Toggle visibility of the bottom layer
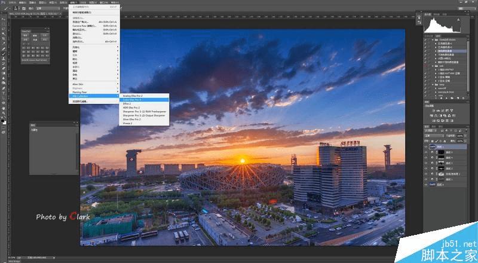This screenshot has width=478, height=263. point(426,185)
